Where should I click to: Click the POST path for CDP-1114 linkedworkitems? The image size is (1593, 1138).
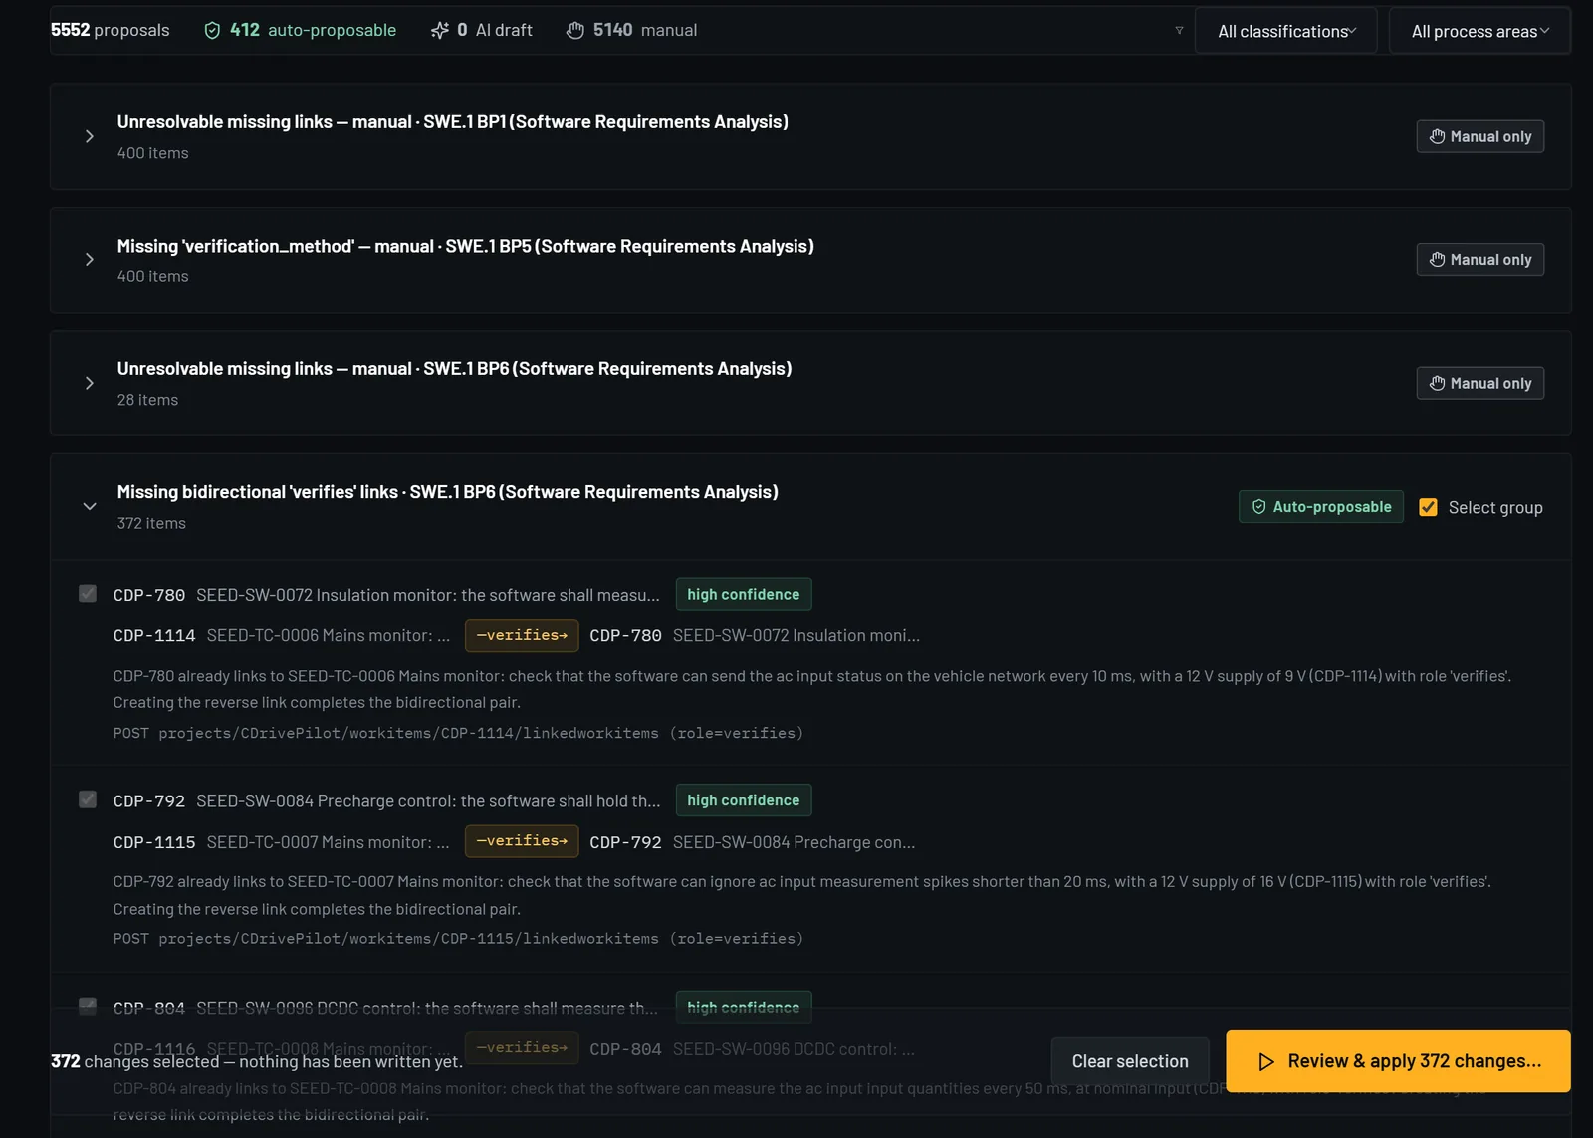pos(458,733)
